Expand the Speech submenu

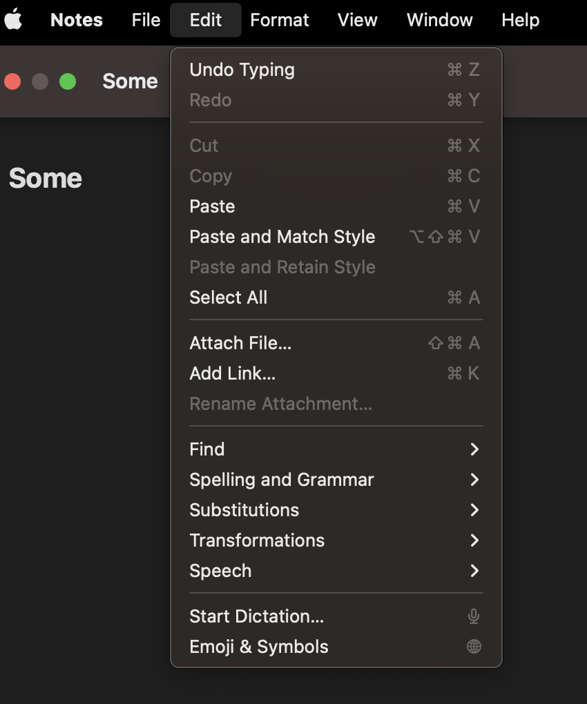220,571
